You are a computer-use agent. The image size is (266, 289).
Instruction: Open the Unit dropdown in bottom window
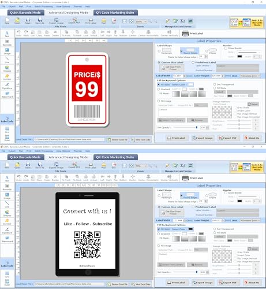tap(250, 220)
